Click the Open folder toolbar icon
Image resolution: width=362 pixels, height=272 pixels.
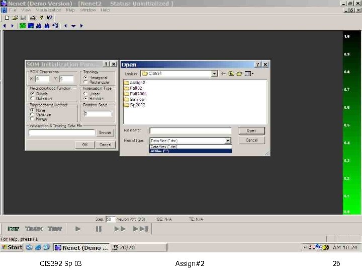[15, 18]
